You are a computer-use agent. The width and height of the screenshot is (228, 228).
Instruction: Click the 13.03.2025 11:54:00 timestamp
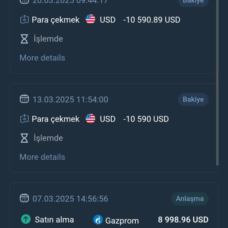click(x=70, y=99)
